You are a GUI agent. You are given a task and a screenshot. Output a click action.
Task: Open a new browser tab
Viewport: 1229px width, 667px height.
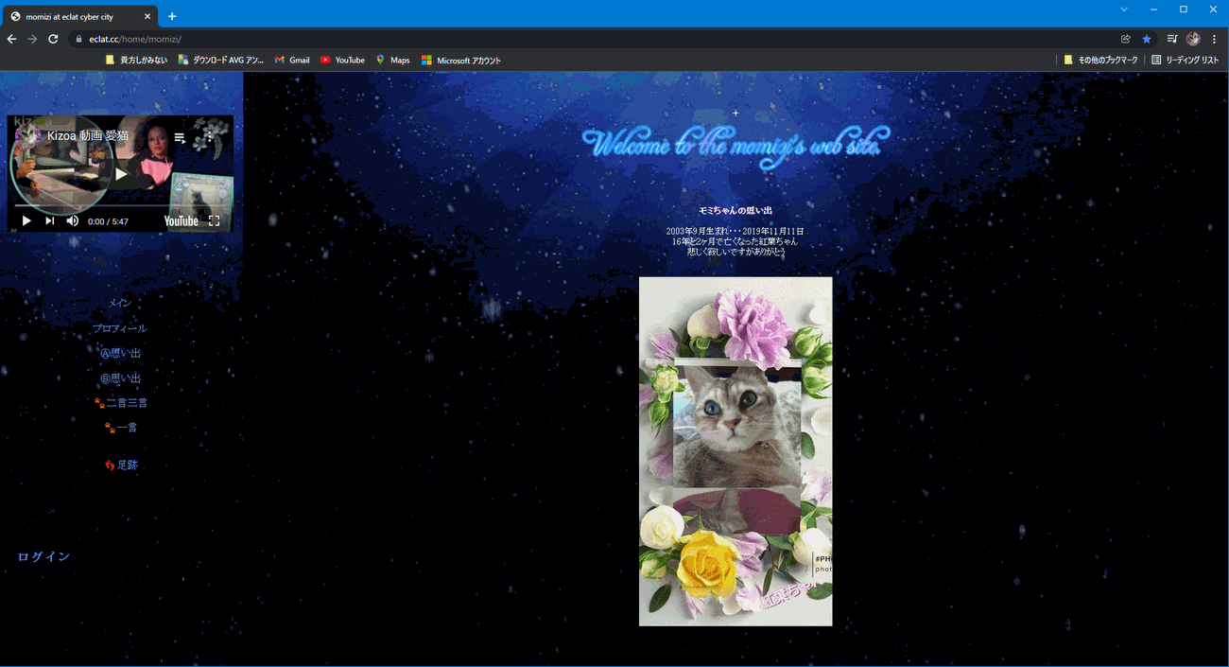(172, 16)
